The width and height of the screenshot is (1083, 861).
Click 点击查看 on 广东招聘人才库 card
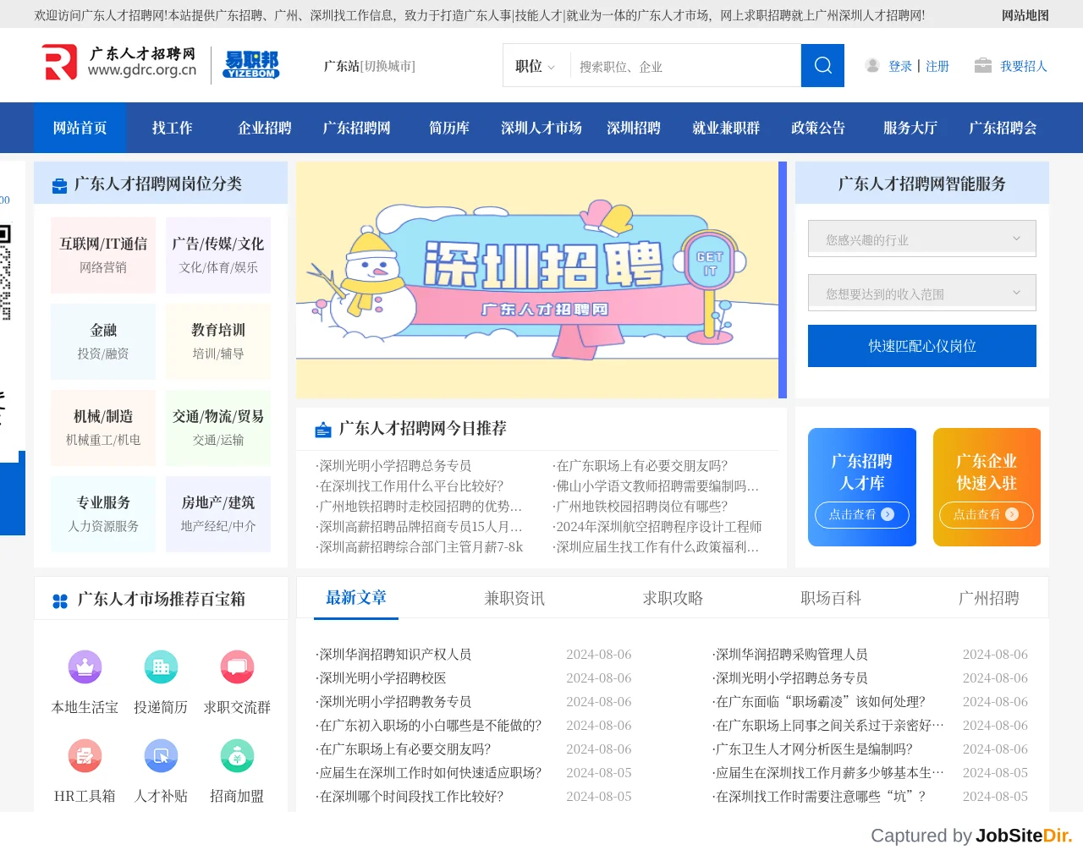862,514
